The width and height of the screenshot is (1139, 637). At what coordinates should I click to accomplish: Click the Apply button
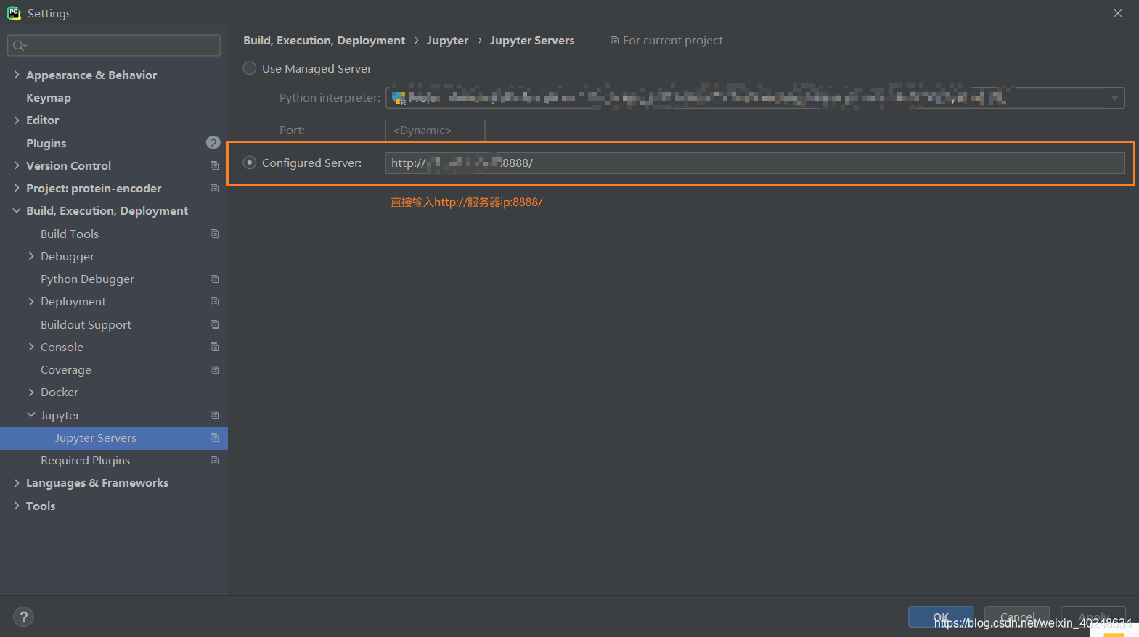1093,617
